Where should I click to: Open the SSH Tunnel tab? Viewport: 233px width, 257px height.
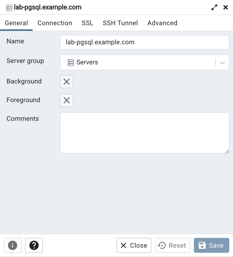click(120, 23)
